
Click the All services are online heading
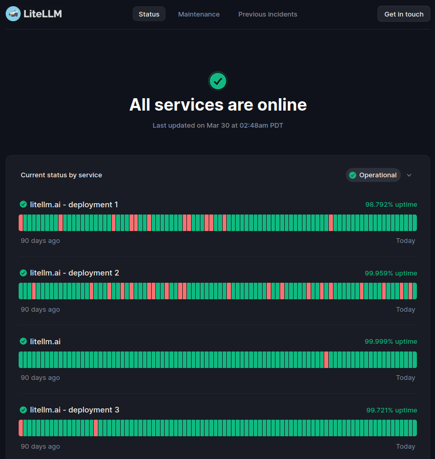point(218,105)
